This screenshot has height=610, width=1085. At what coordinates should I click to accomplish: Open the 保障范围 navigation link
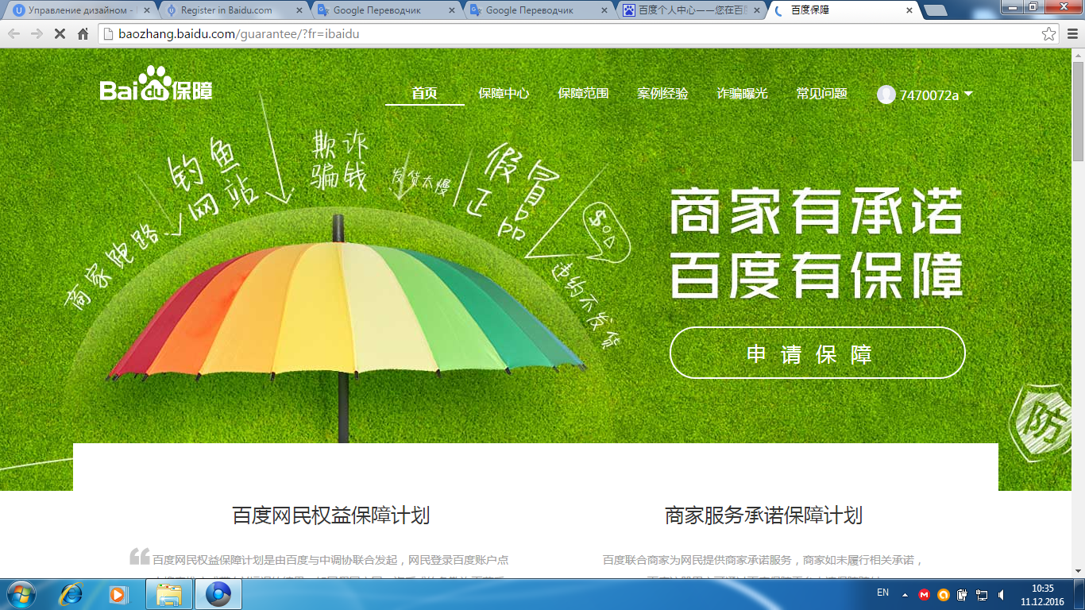coord(583,94)
